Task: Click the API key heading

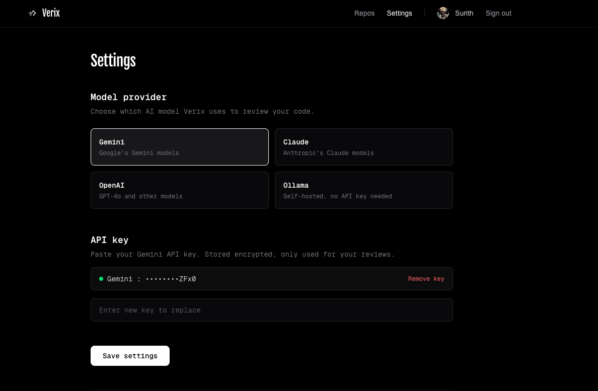Action: coord(109,240)
